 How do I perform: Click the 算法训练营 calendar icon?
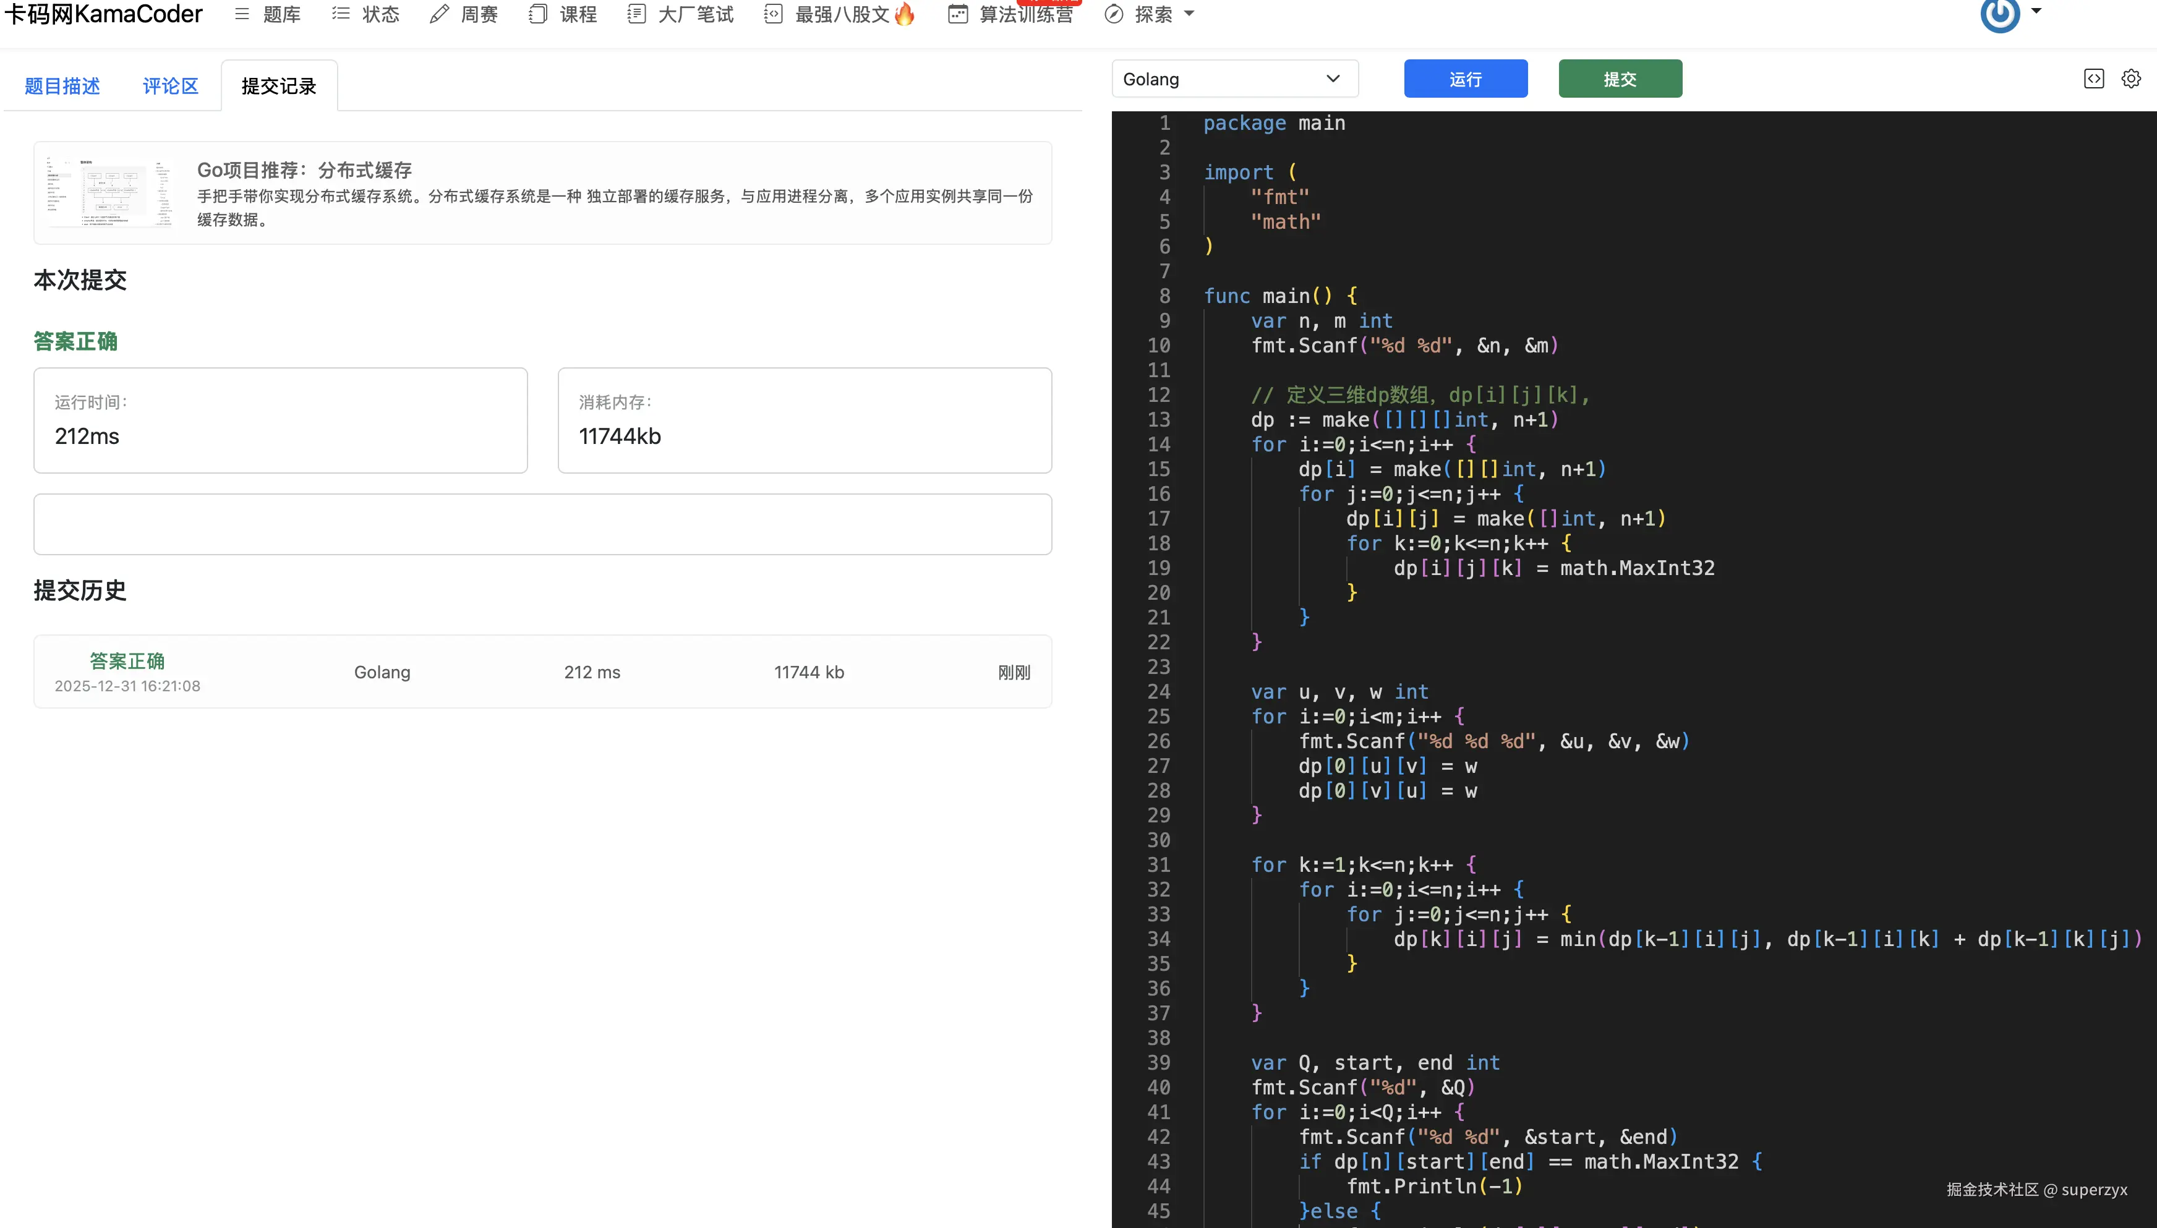(957, 14)
